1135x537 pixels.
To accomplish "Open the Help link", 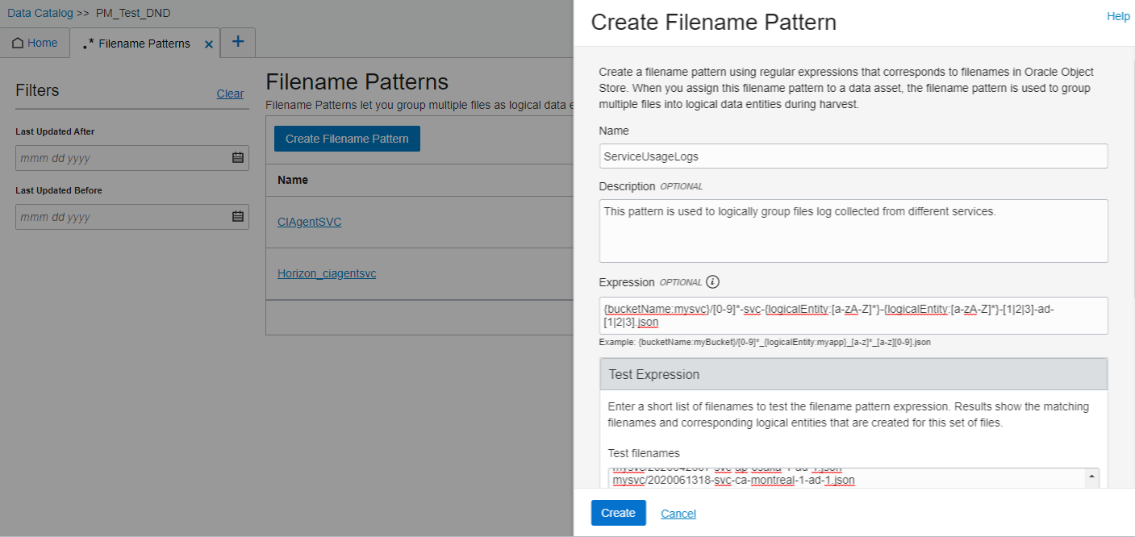I will click(1118, 16).
